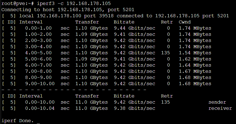Click the 'receiver' label in summary

click(x=220, y=108)
